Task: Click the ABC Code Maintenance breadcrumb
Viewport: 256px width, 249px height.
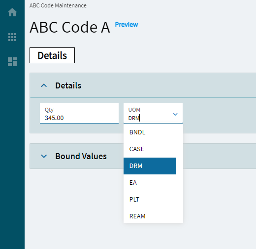Action: [x=58, y=5]
